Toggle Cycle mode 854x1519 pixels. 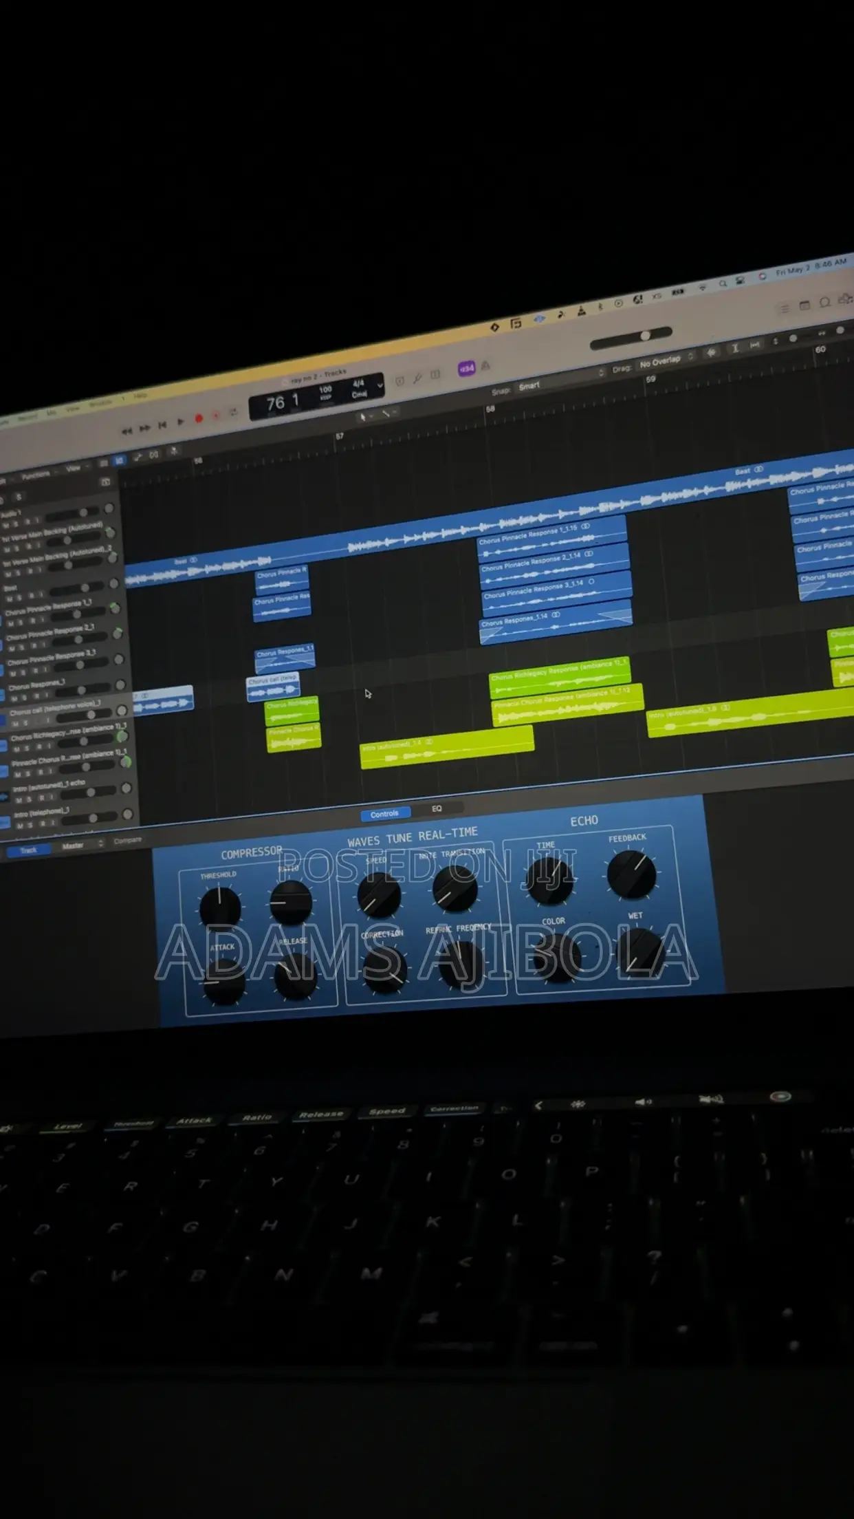pos(234,412)
